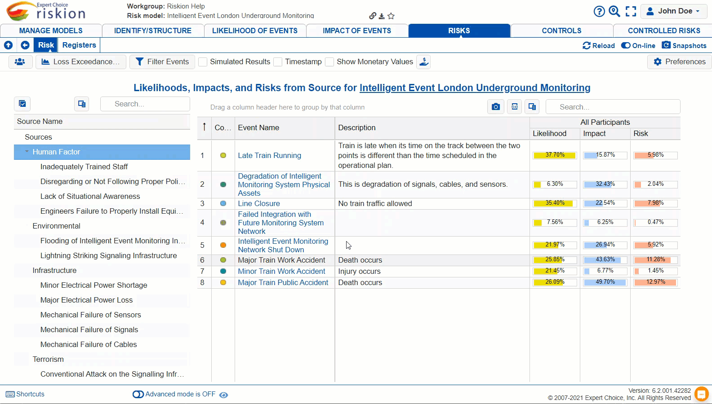Click the Filter Events button

point(162,62)
